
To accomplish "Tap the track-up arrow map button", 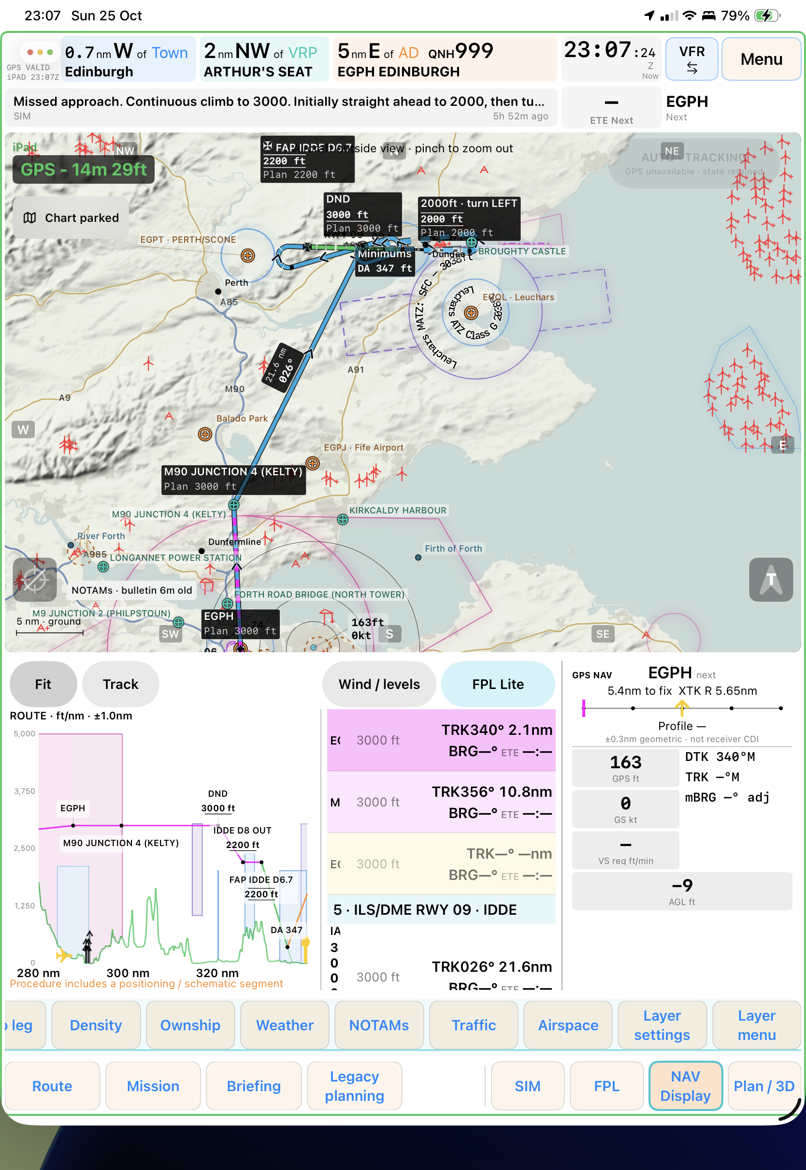I will pyautogui.click(x=771, y=580).
